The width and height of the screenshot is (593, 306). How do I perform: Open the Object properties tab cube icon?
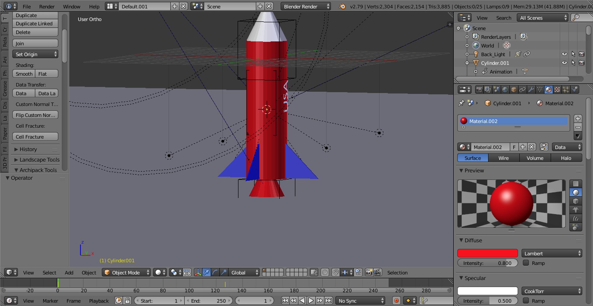514,90
